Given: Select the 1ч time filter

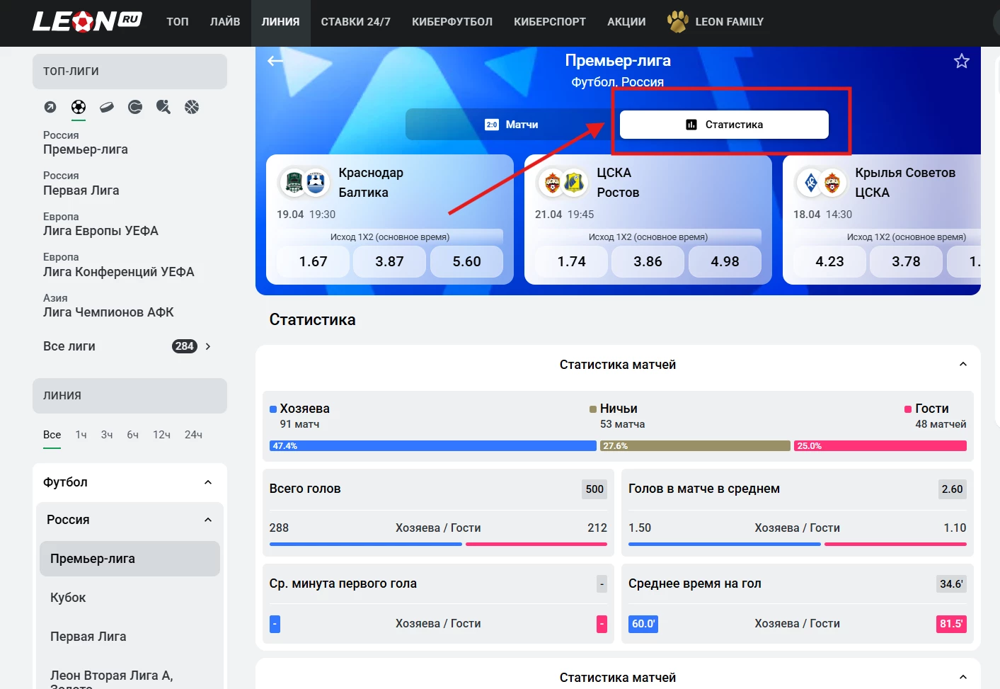Looking at the screenshot, I should [x=81, y=435].
